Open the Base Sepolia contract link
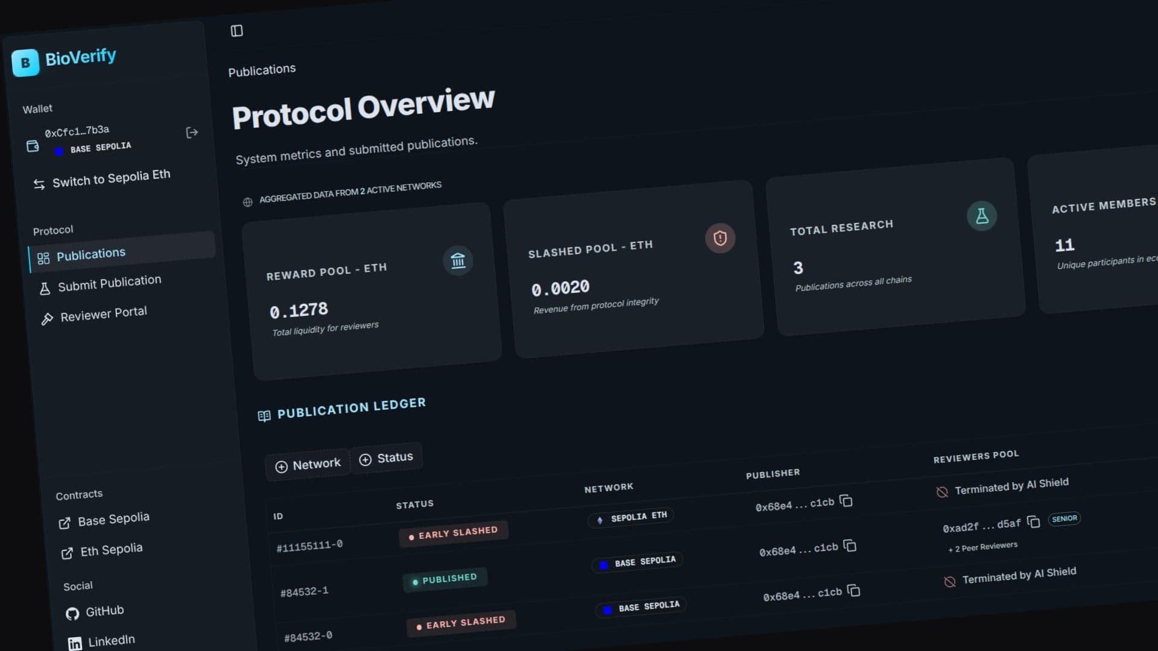Screen dimensions: 1158x651 pyautogui.click(x=104, y=520)
